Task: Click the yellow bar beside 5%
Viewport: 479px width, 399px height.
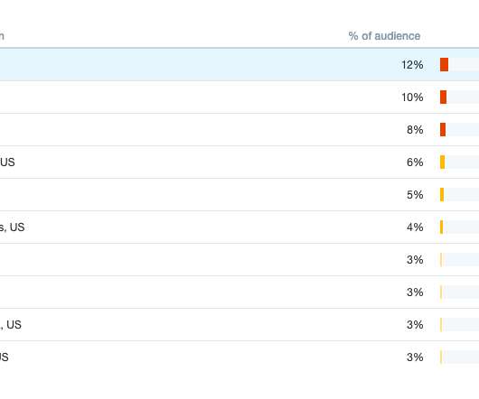Action: pos(442,195)
